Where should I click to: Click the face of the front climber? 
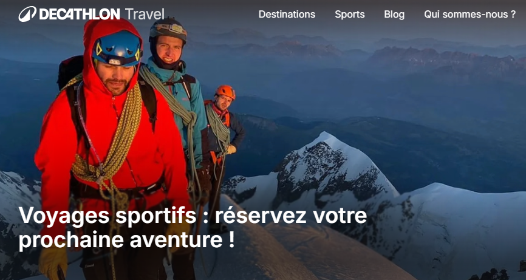(117, 77)
